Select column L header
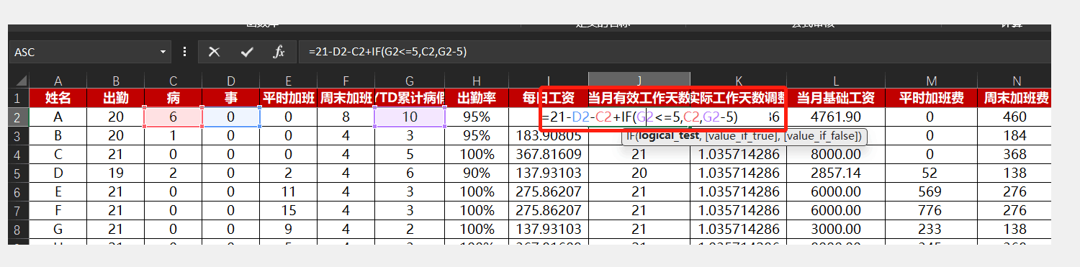The height and width of the screenshot is (267, 1080). [x=836, y=81]
